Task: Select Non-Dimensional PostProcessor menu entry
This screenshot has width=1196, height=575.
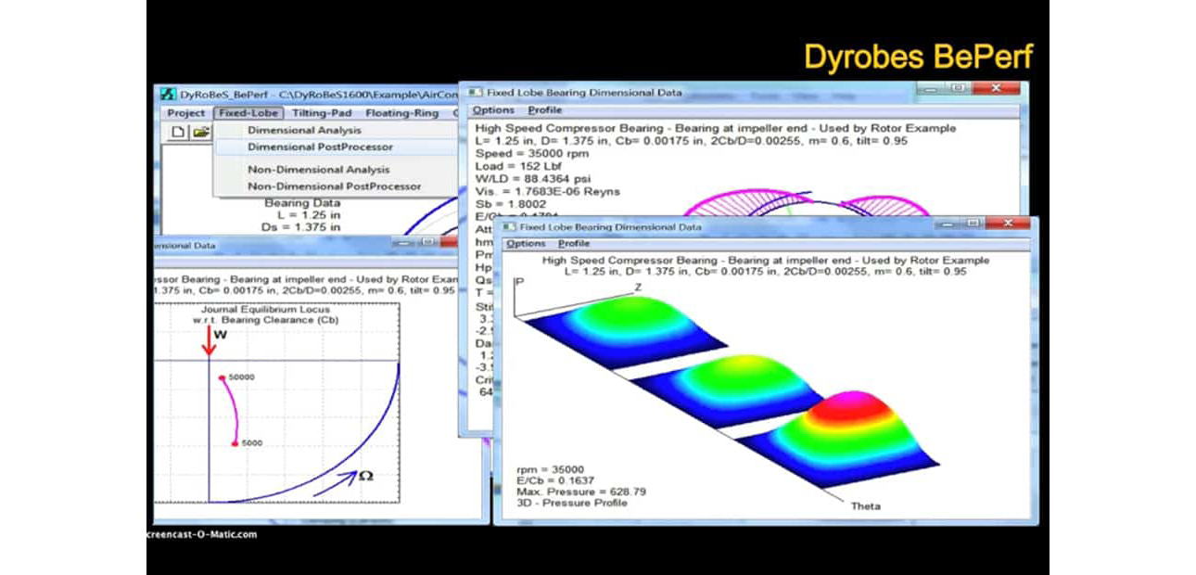Action: 334,186
